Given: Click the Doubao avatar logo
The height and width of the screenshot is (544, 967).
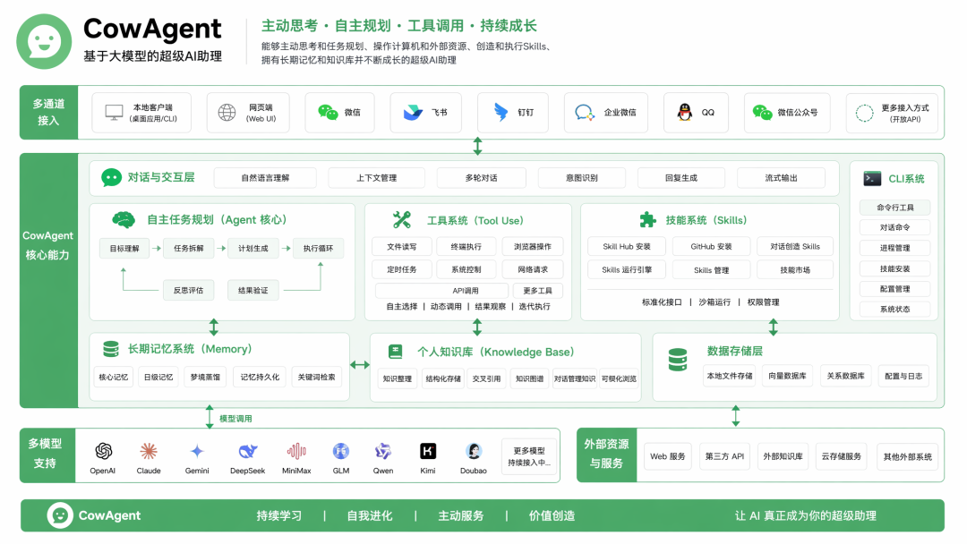Looking at the screenshot, I should coord(474,451).
